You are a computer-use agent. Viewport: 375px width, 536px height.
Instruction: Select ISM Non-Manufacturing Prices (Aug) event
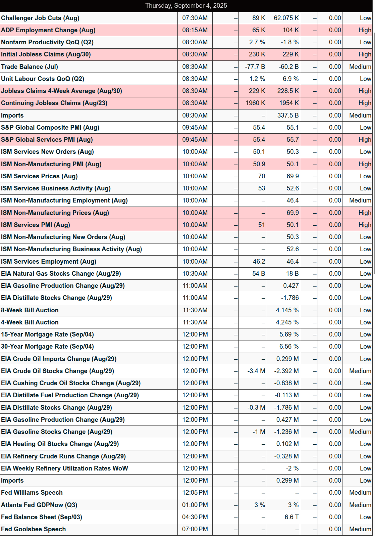(x=55, y=213)
